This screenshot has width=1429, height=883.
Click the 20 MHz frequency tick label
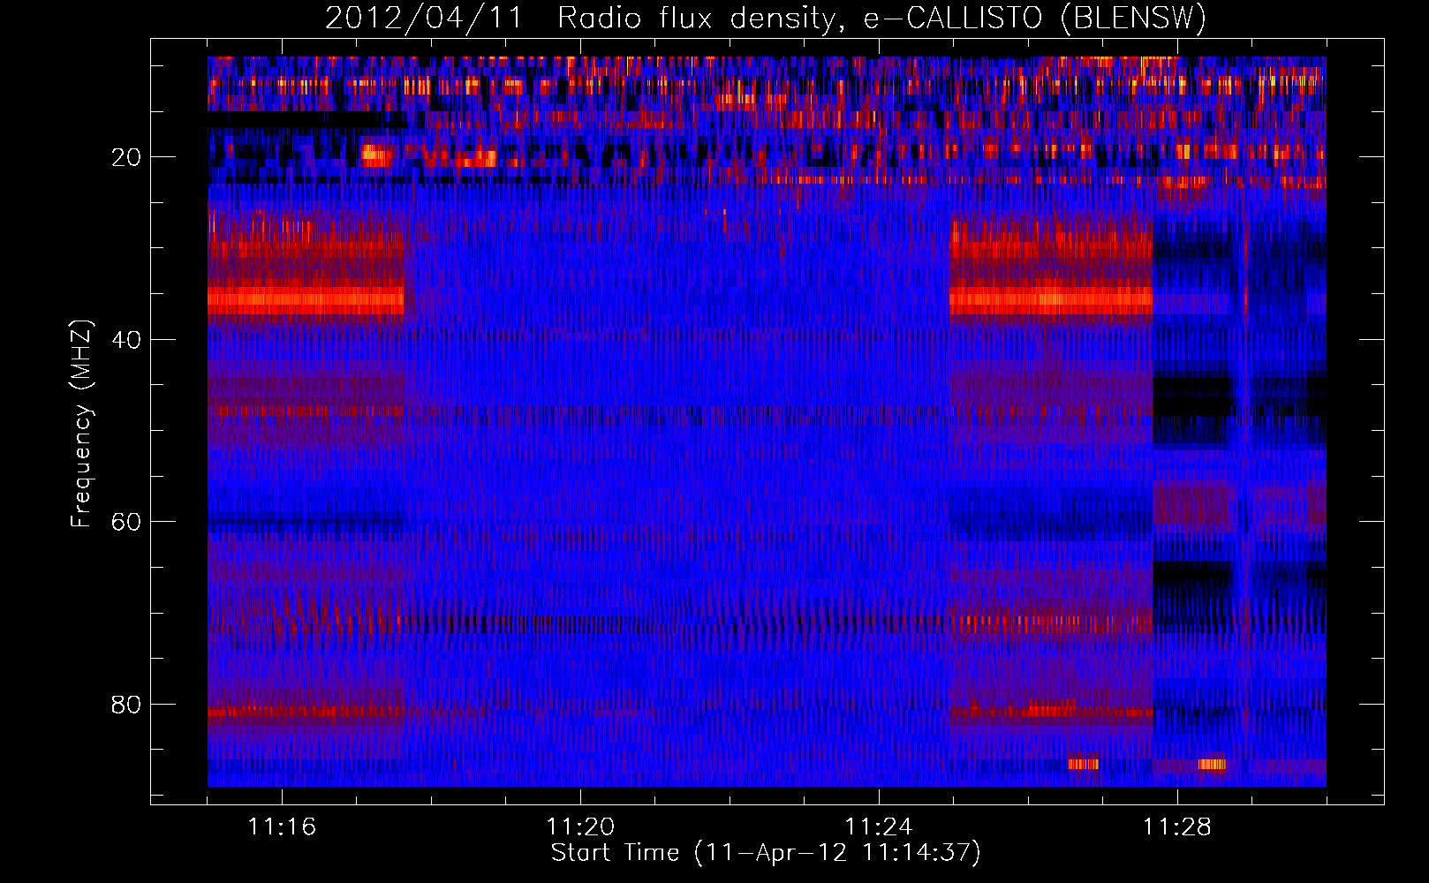(127, 157)
